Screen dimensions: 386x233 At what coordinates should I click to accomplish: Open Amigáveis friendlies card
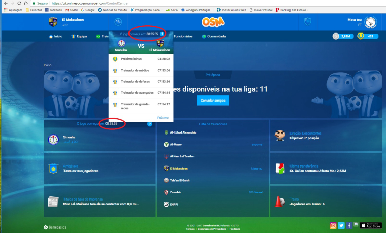[x=100, y=169]
